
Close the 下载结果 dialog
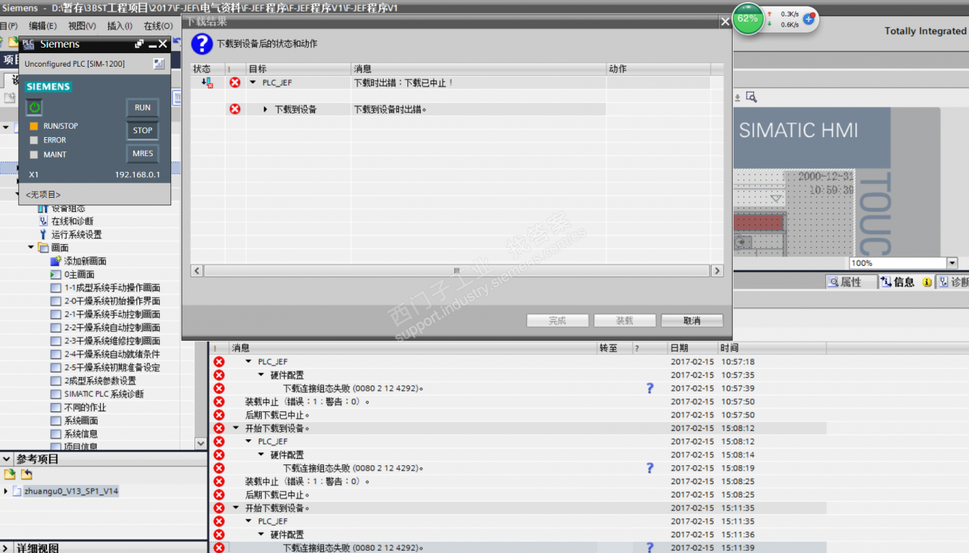(x=724, y=22)
